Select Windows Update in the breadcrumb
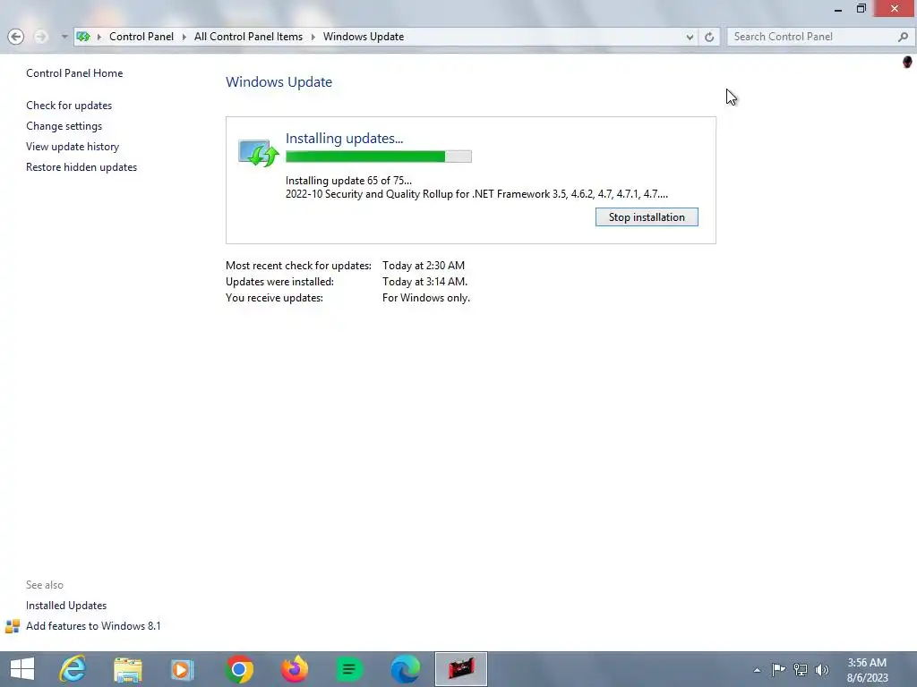Viewport: 917px width, 687px height. [x=364, y=37]
